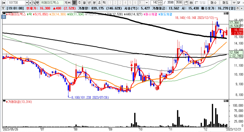Click the ₩ won currency icon
Screen dimensions: 244x132
(234, 3)
